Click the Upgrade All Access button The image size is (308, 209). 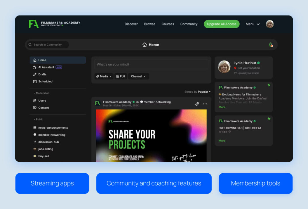click(x=222, y=24)
